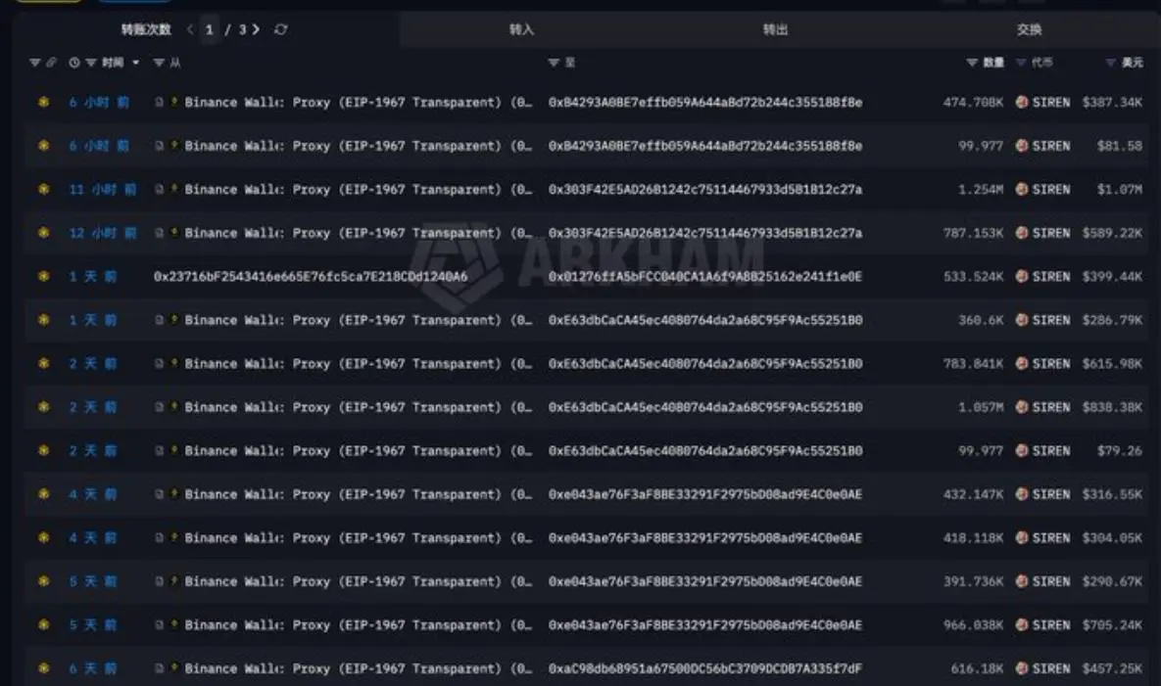Open recipient 0xe043ae76F3 address in $705.24K row
This screenshot has width=1161, height=686.
pyautogui.click(x=704, y=625)
